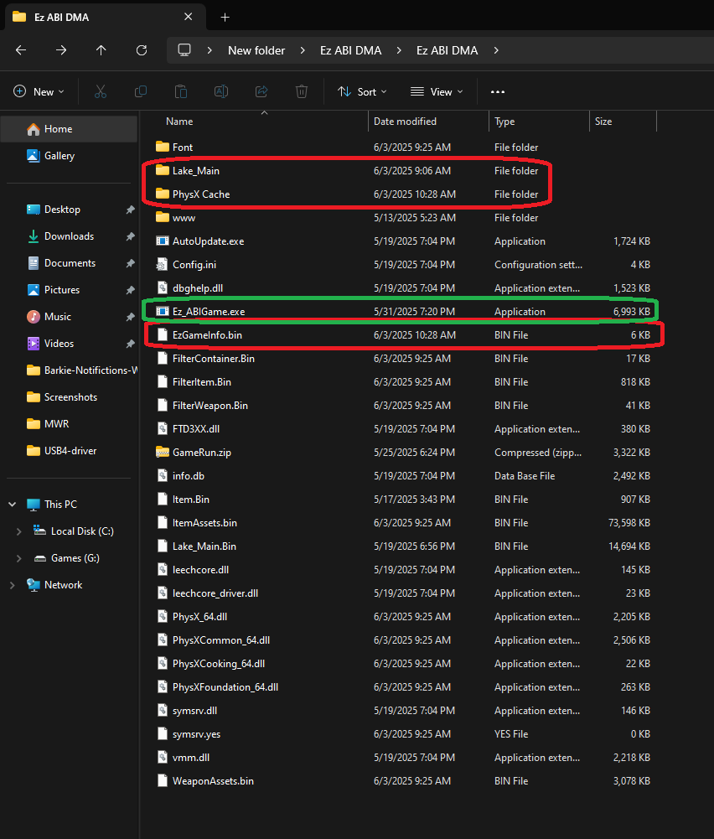
Task: Click the Cut scissors icon in toolbar
Action: 101,92
